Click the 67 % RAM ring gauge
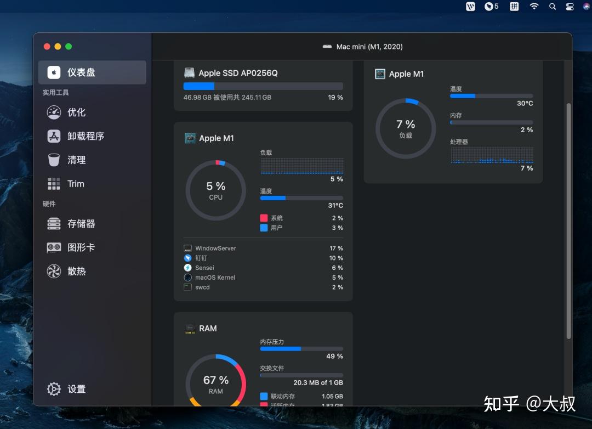 [x=215, y=380]
